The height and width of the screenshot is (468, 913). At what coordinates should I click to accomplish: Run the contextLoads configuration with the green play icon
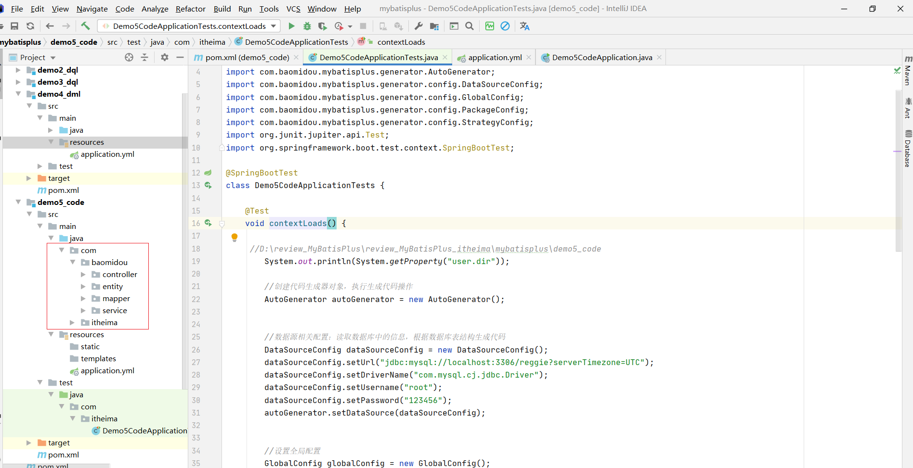coord(291,26)
